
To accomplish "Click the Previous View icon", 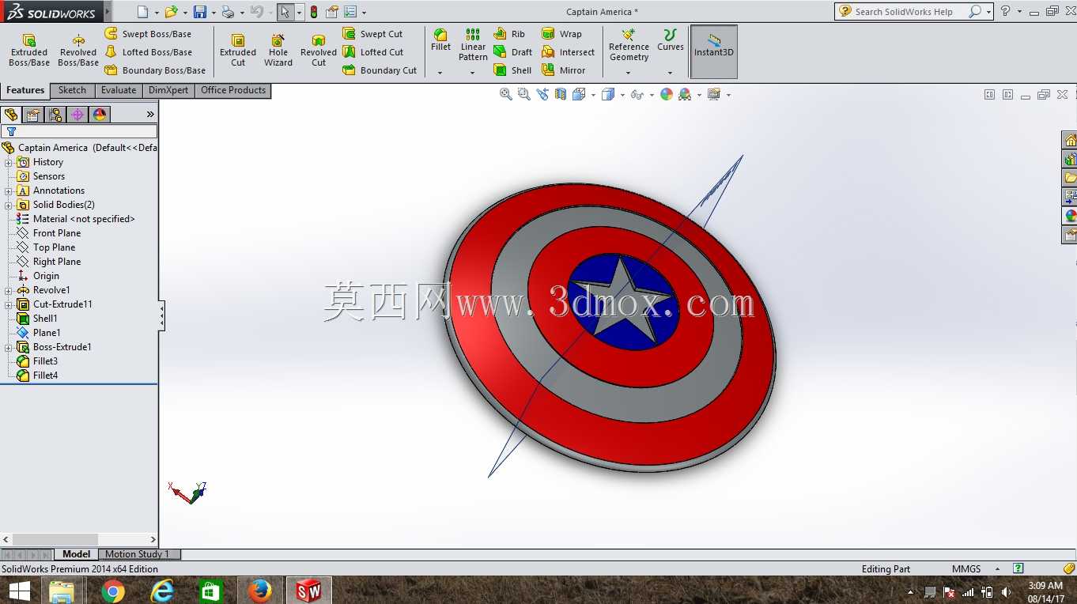I will tap(542, 94).
